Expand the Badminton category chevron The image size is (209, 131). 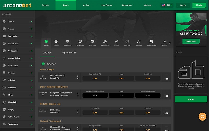pos(32,65)
